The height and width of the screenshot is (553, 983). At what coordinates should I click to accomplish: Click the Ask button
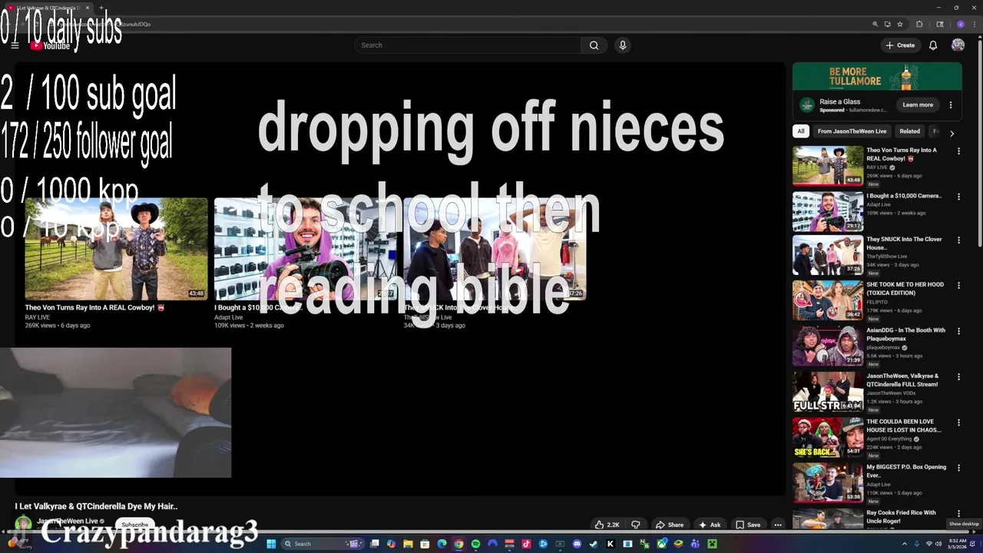[x=709, y=525]
